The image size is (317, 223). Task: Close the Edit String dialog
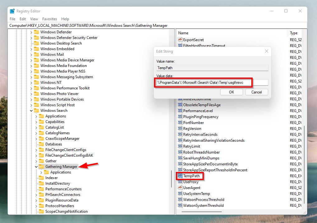[x=267, y=51]
